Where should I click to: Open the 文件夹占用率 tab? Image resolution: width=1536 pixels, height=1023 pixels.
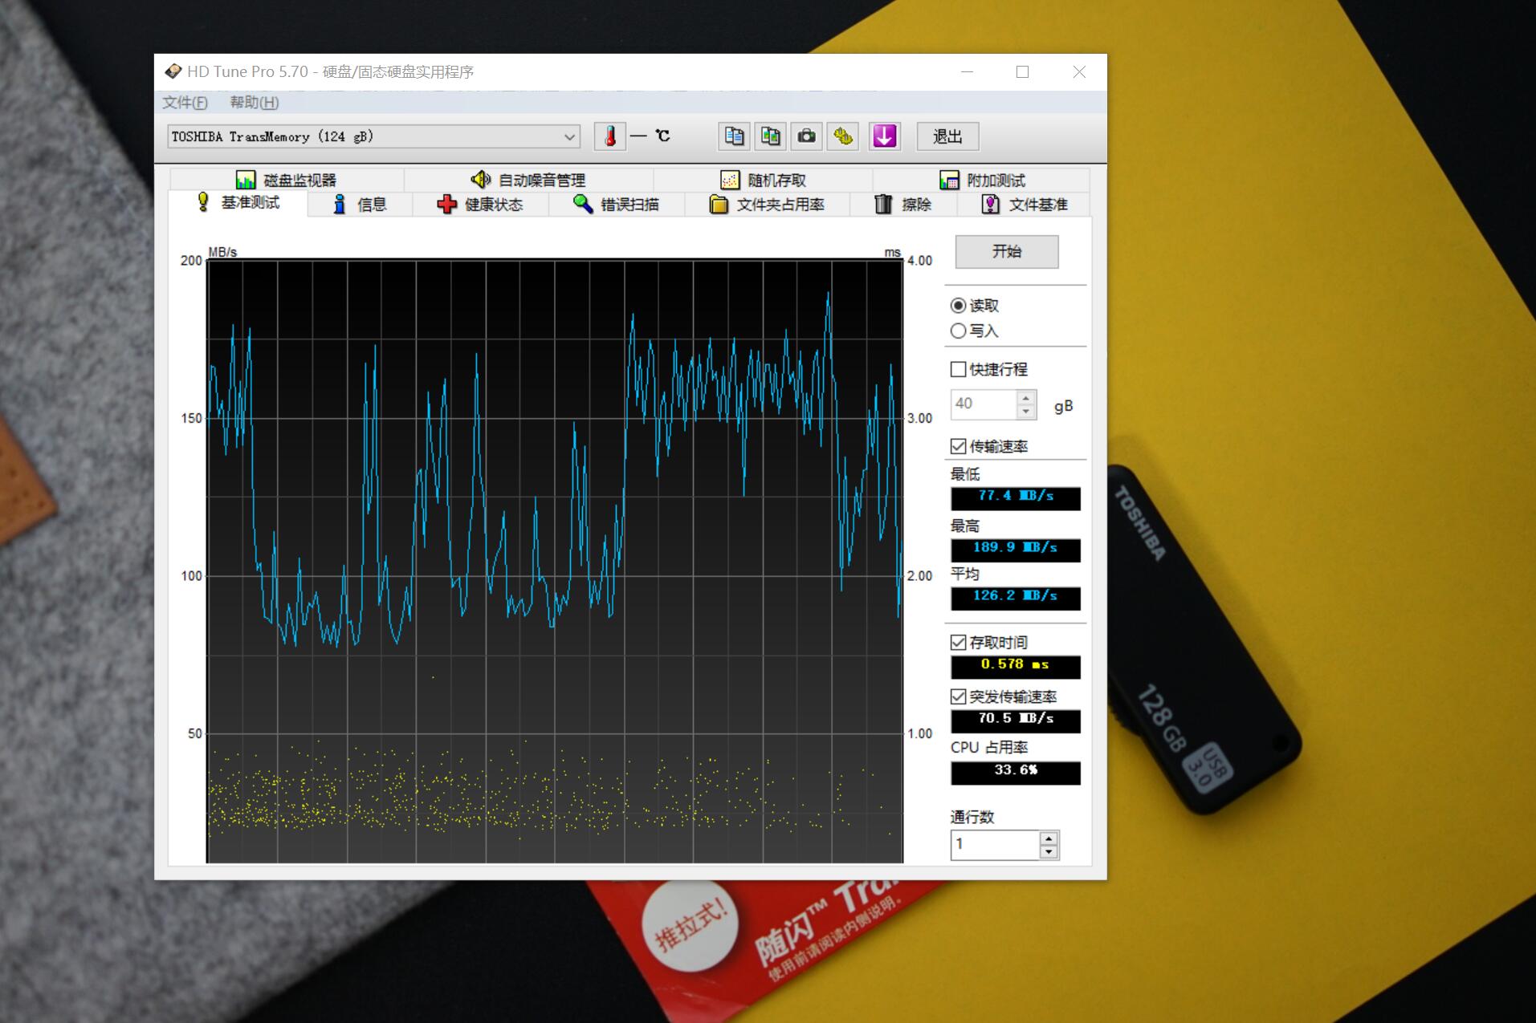[x=768, y=205]
